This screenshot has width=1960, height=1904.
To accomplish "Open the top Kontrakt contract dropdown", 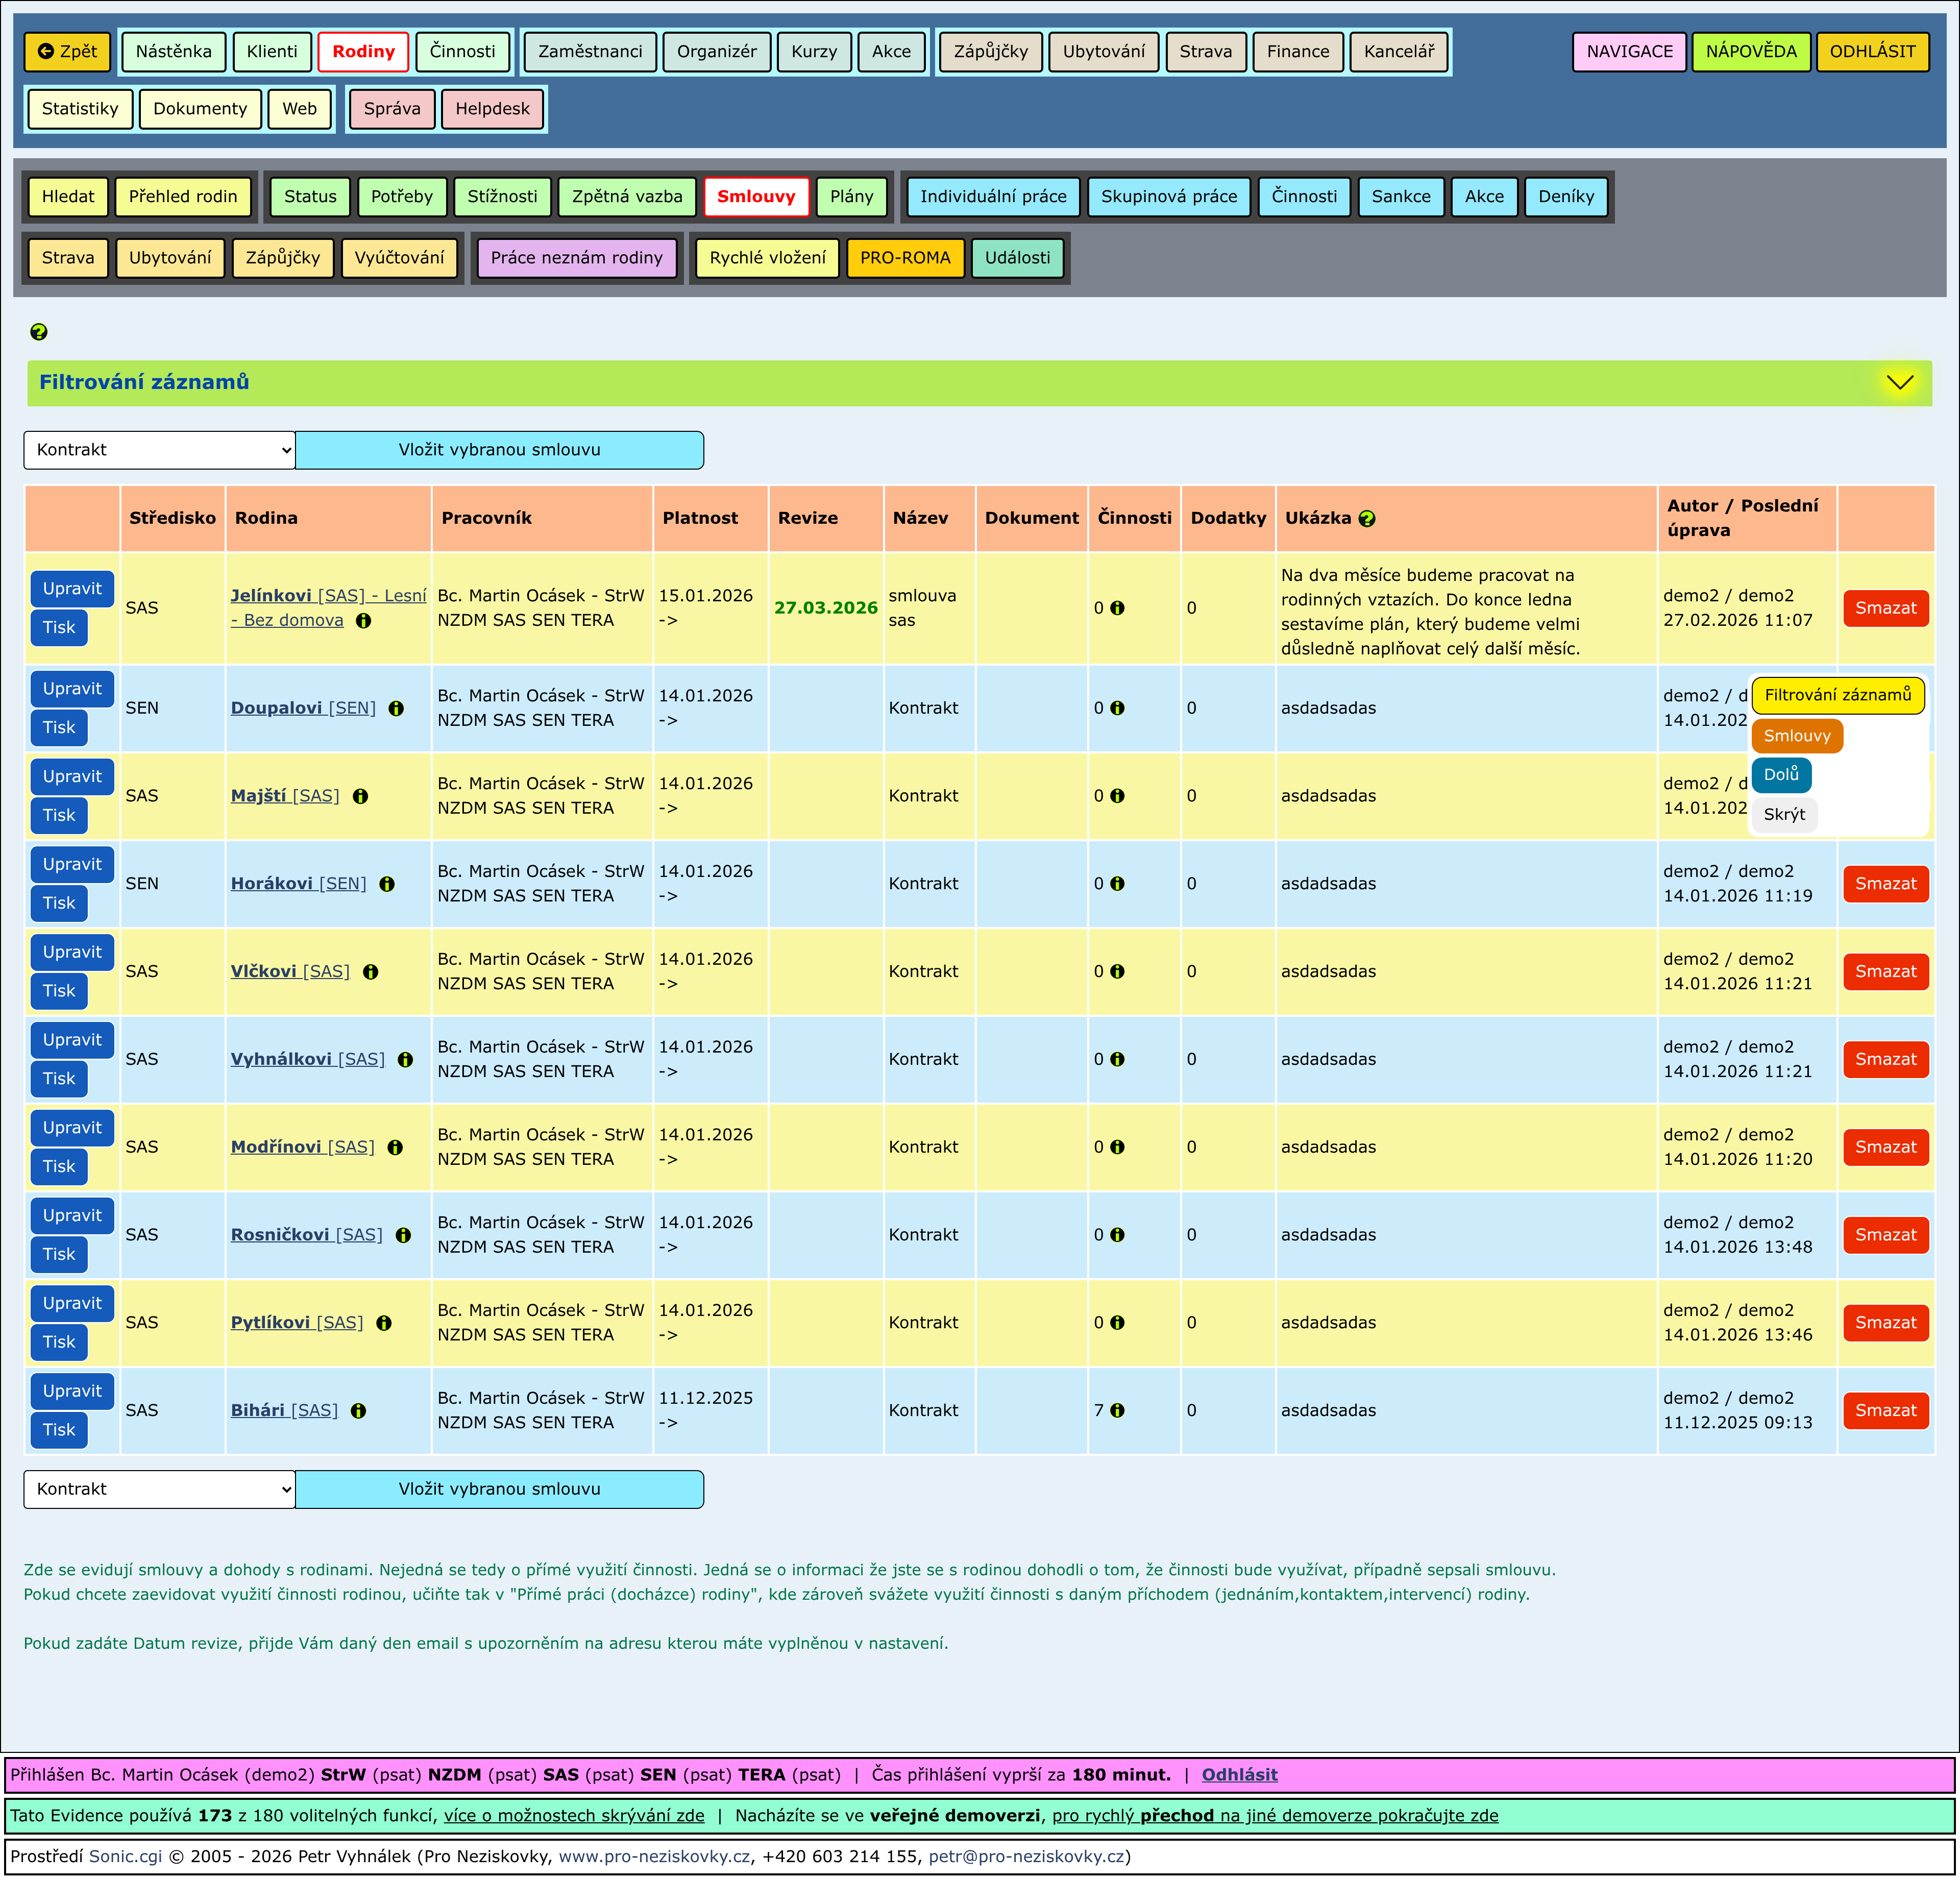I will [160, 450].
